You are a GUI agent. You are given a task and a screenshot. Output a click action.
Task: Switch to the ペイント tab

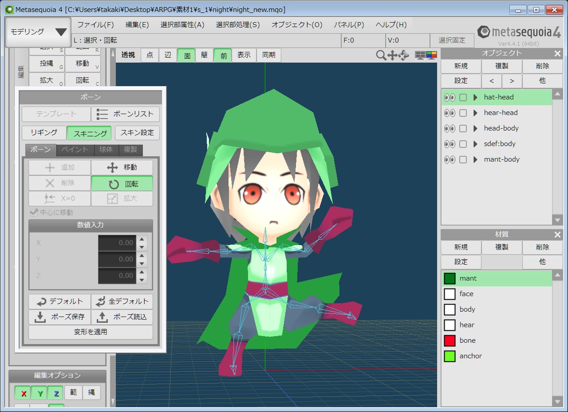pyautogui.click(x=75, y=150)
